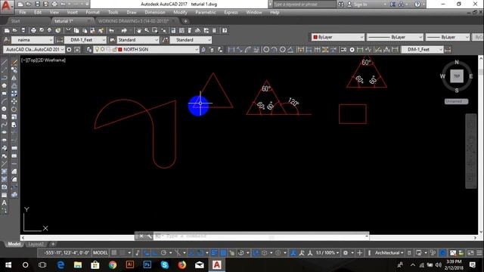Open the Dimension menu
Image resolution: width=484 pixels, height=272 pixels.
pyautogui.click(x=155, y=12)
